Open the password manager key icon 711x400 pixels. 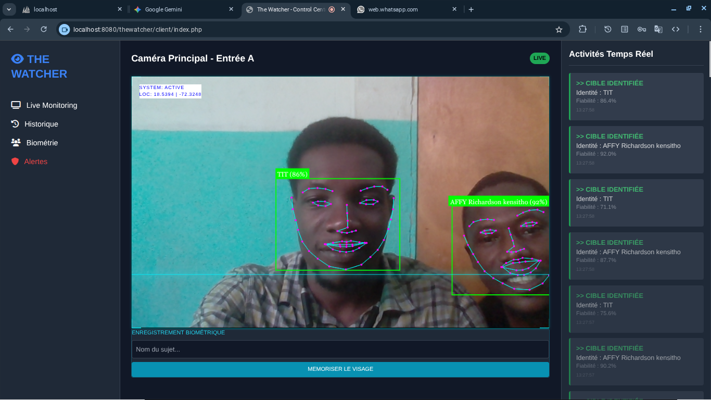[642, 29]
